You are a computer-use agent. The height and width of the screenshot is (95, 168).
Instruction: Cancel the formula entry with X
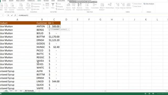click(x=8, y=15)
